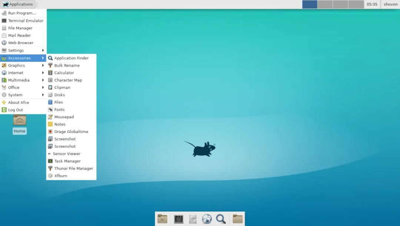This screenshot has height=226, width=400.
Task: Select Sensor Viewer in the Accessories submenu
Action: click(x=71, y=154)
